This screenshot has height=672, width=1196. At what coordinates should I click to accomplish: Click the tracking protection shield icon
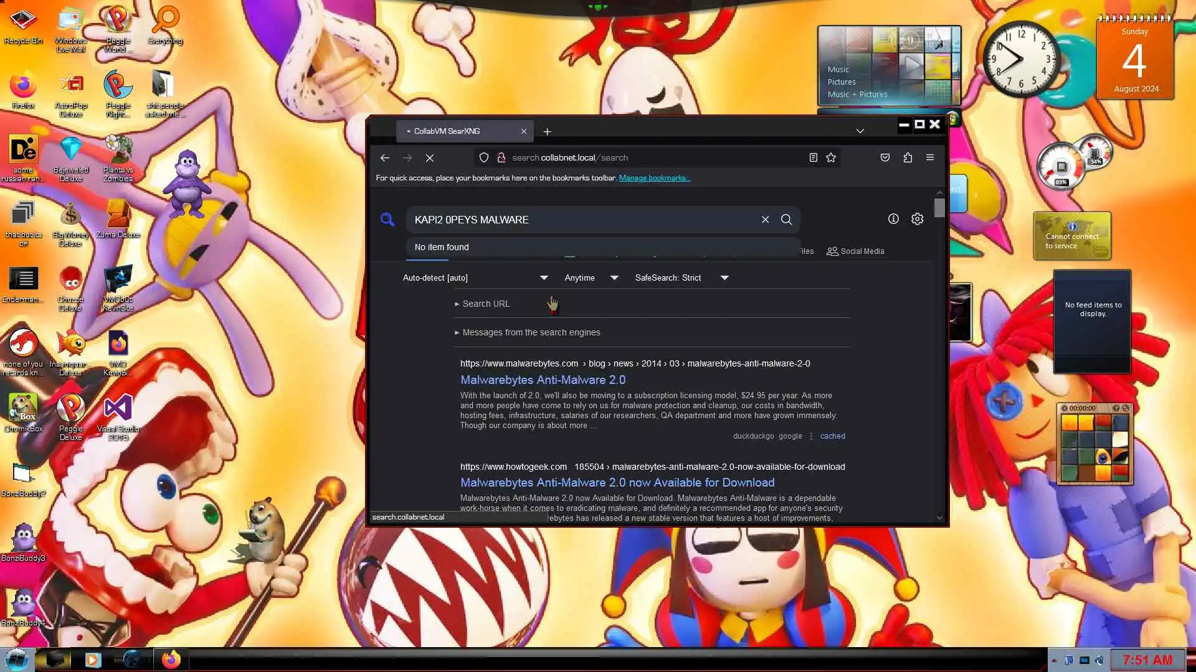pos(484,158)
